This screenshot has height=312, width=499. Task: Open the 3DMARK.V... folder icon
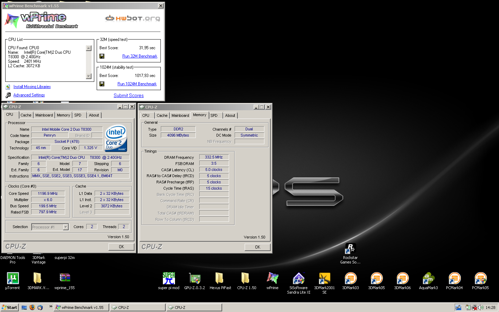click(x=37, y=278)
